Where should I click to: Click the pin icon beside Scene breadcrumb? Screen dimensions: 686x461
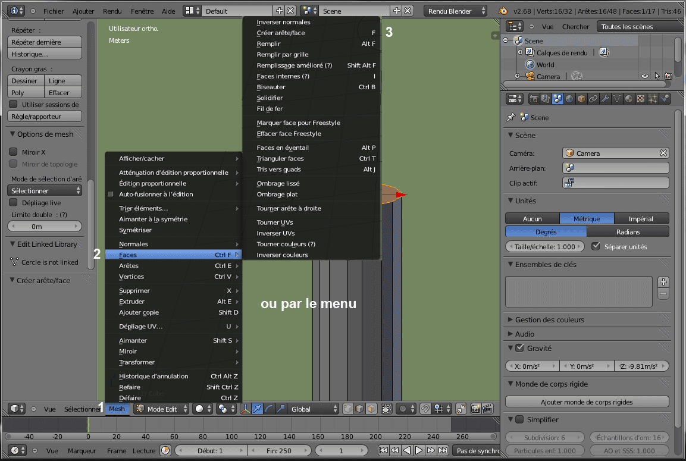(x=510, y=118)
